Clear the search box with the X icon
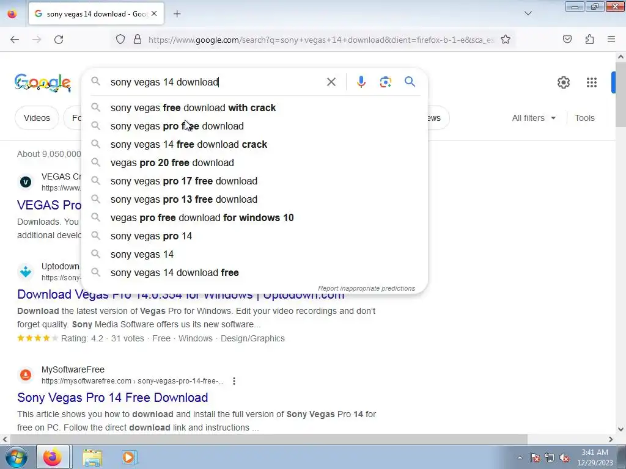 (331, 82)
